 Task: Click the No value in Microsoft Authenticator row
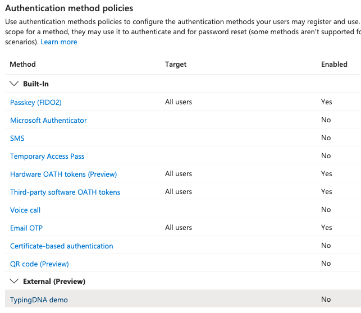point(326,119)
